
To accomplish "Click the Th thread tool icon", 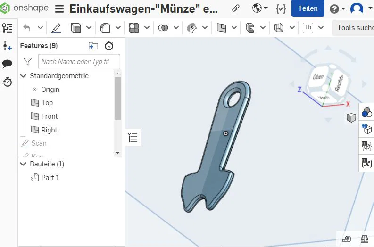I will (308, 28).
